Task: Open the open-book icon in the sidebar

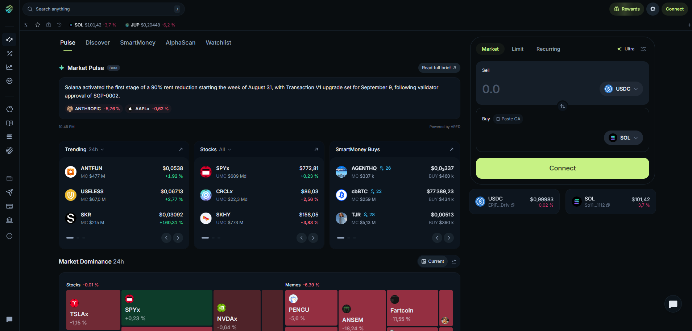Action: [x=9, y=123]
